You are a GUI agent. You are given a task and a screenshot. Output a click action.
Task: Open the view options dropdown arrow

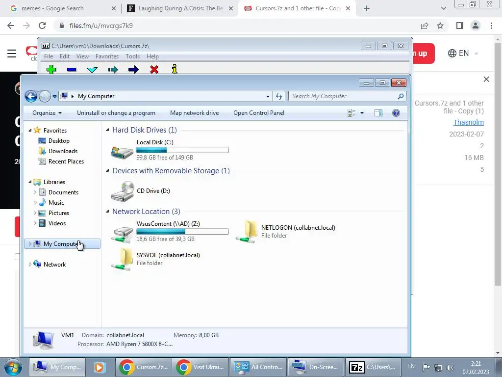[362, 113]
